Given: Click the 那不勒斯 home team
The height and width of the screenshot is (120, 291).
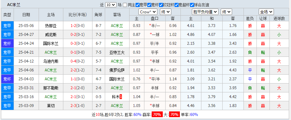Looking at the screenshot, I should (x=51, y=88).
